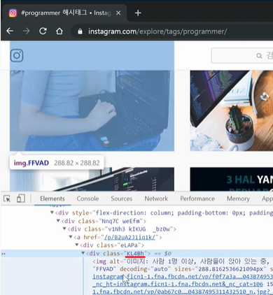273x295 pixels.
Task: Go to the browser home page
Action: [59, 31]
